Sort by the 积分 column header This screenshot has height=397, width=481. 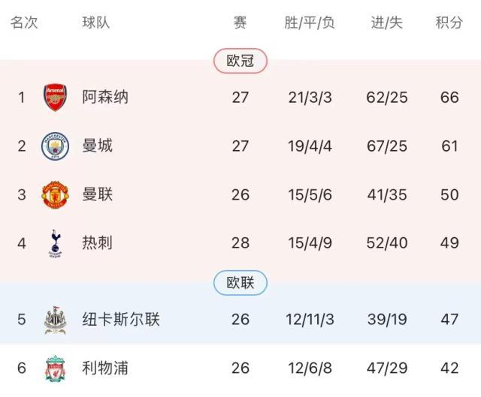point(449,23)
